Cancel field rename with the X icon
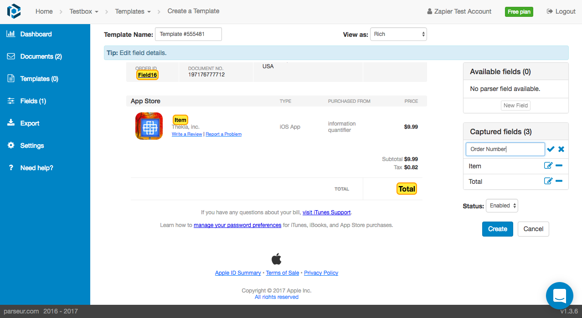This screenshot has height=318, width=582. click(561, 149)
